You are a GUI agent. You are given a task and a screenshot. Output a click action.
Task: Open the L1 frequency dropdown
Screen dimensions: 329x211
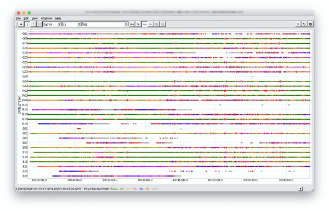pyautogui.click(x=72, y=24)
